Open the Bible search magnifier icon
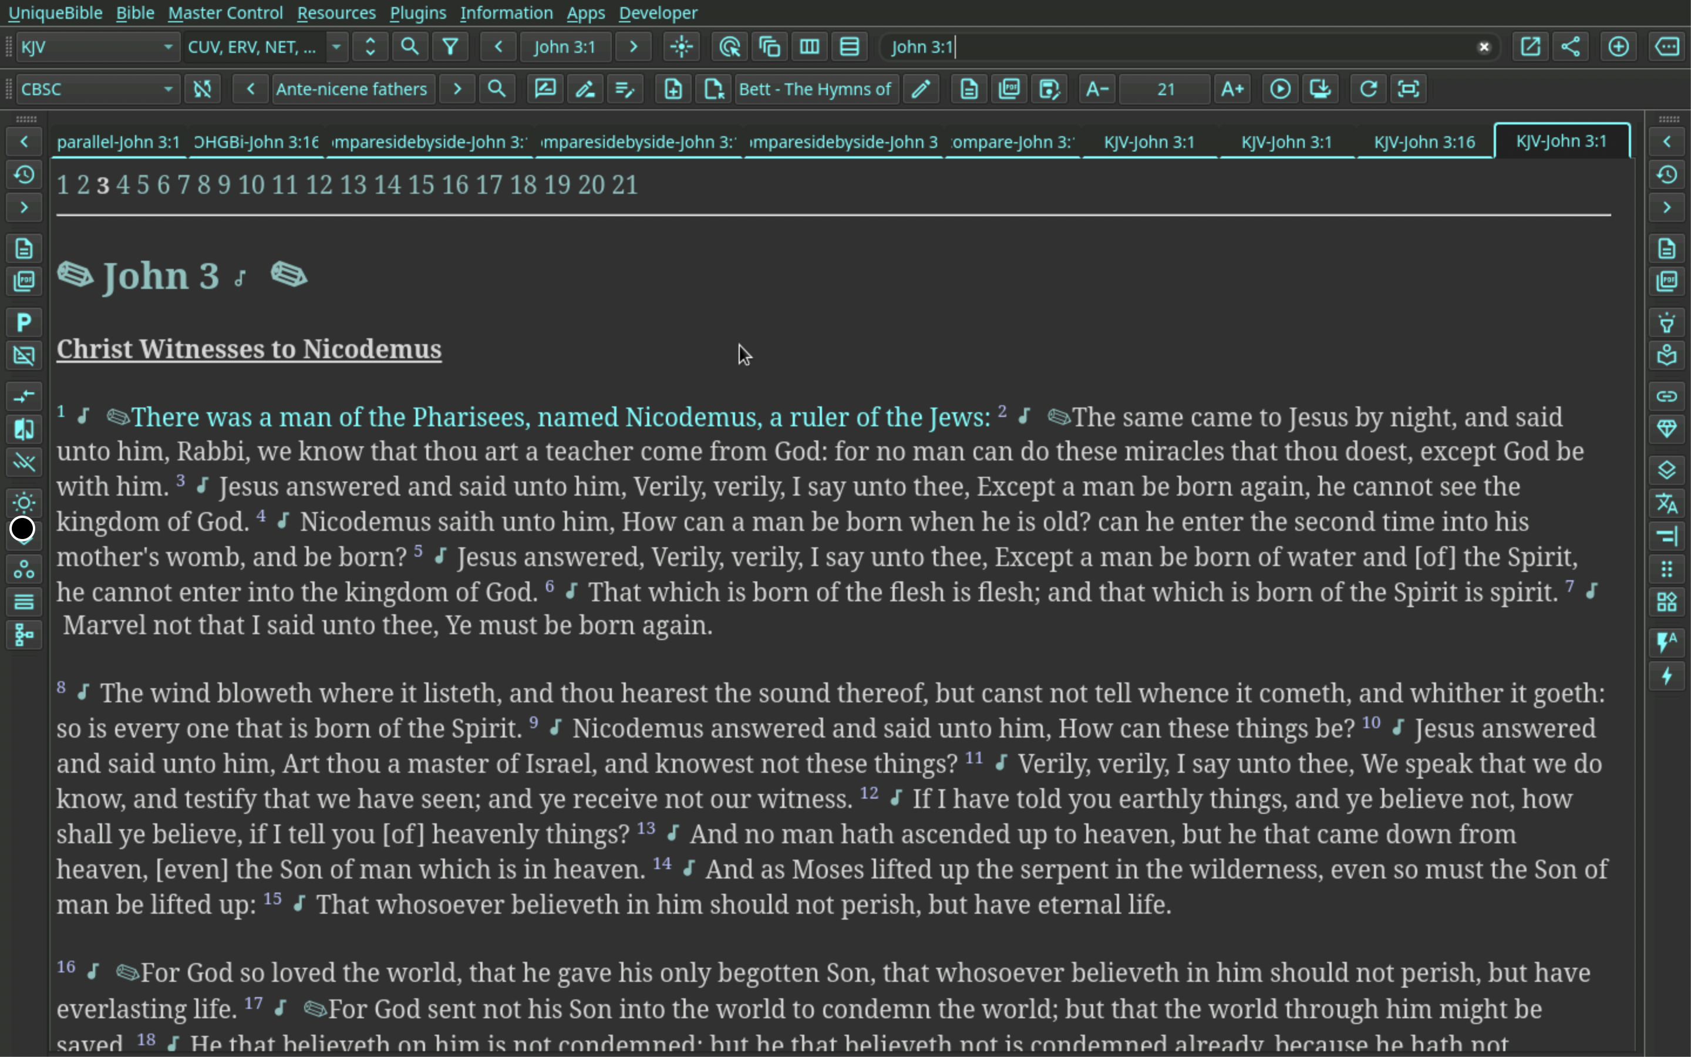Viewport: 1691px width, 1057px height. pos(410,47)
